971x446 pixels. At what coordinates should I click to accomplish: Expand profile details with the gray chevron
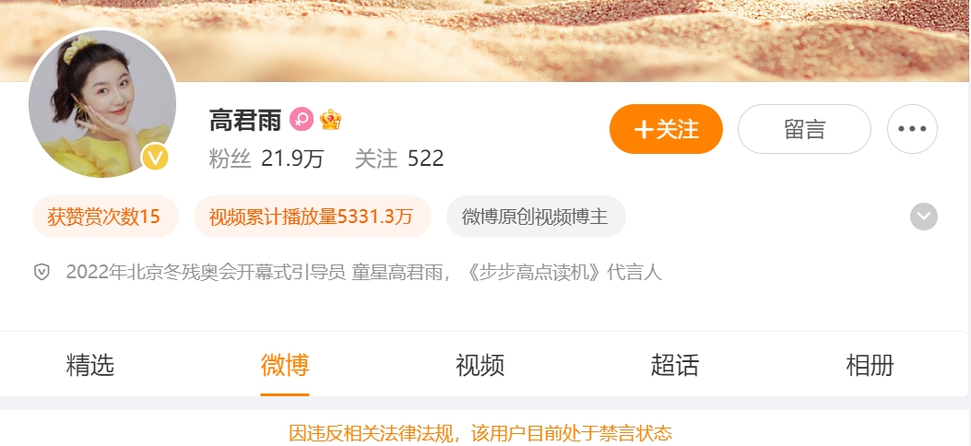coord(923,217)
